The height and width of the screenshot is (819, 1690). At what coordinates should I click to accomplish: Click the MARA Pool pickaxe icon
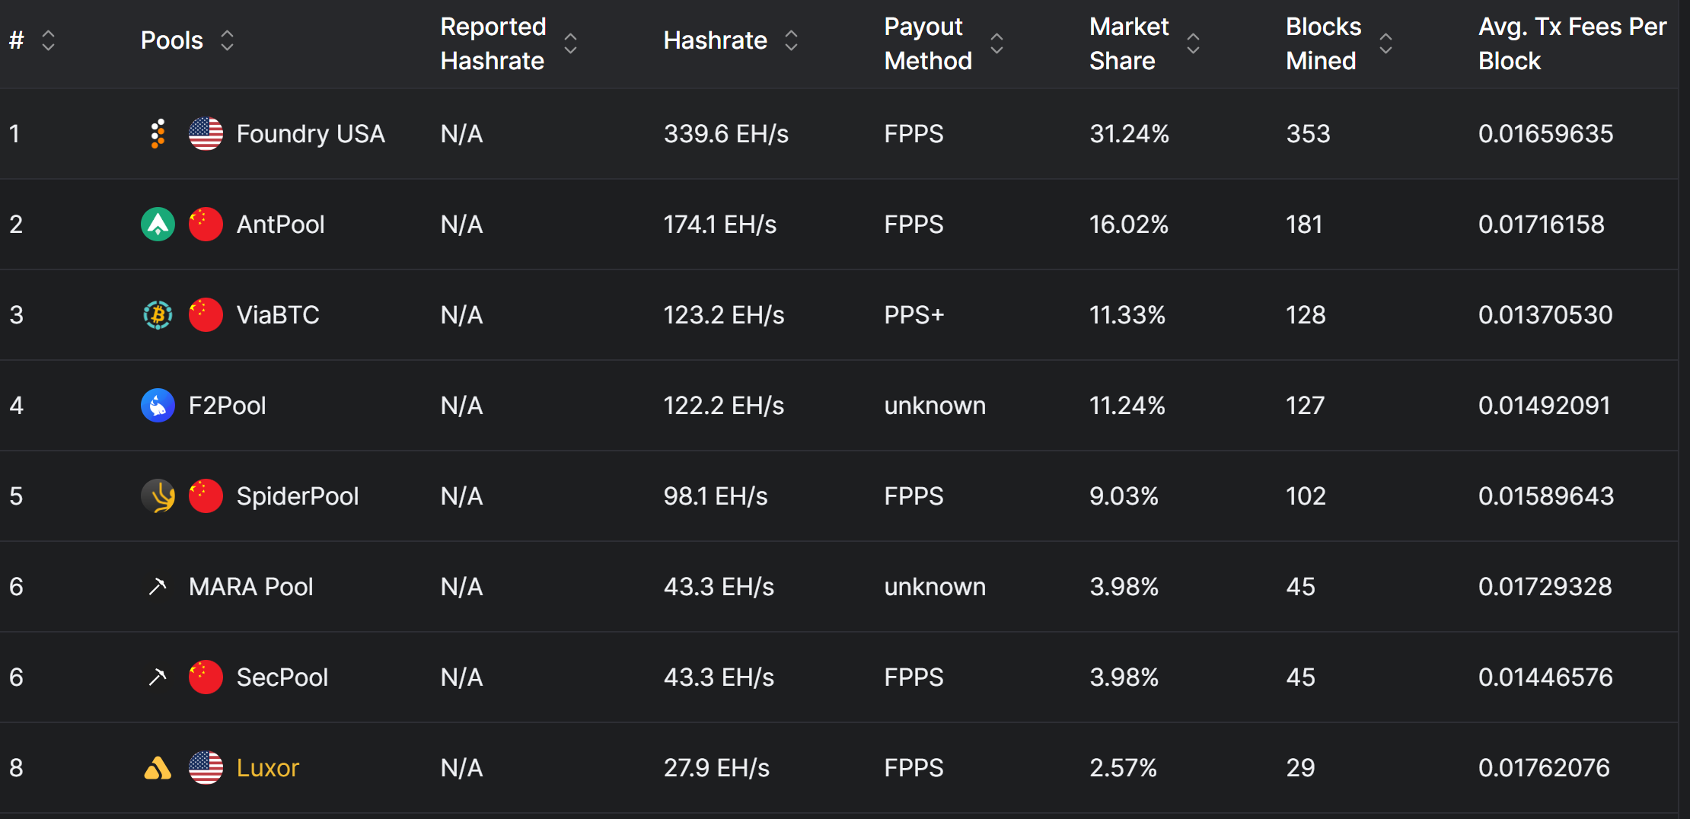click(158, 587)
